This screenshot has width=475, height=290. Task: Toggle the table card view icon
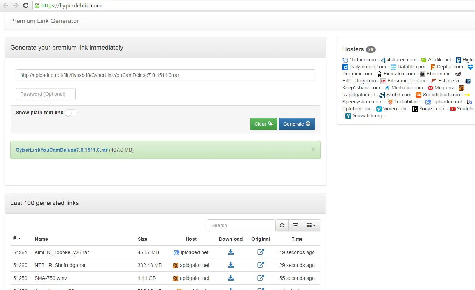295,225
